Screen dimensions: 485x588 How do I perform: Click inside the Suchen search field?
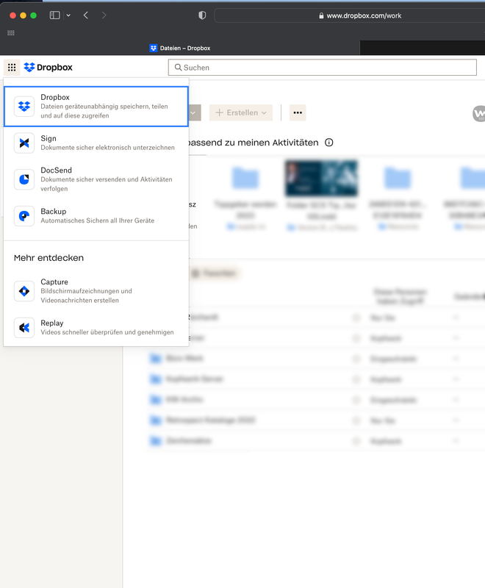tap(323, 68)
